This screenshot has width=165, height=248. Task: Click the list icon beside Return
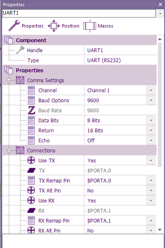tap(31, 130)
